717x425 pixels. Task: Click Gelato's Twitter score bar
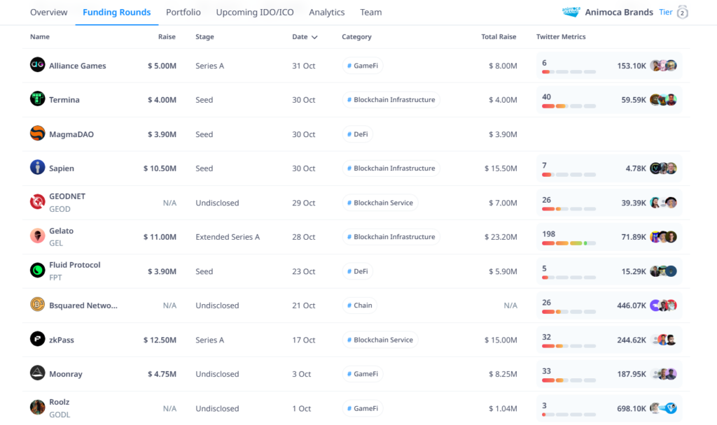click(x=569, y=243)
